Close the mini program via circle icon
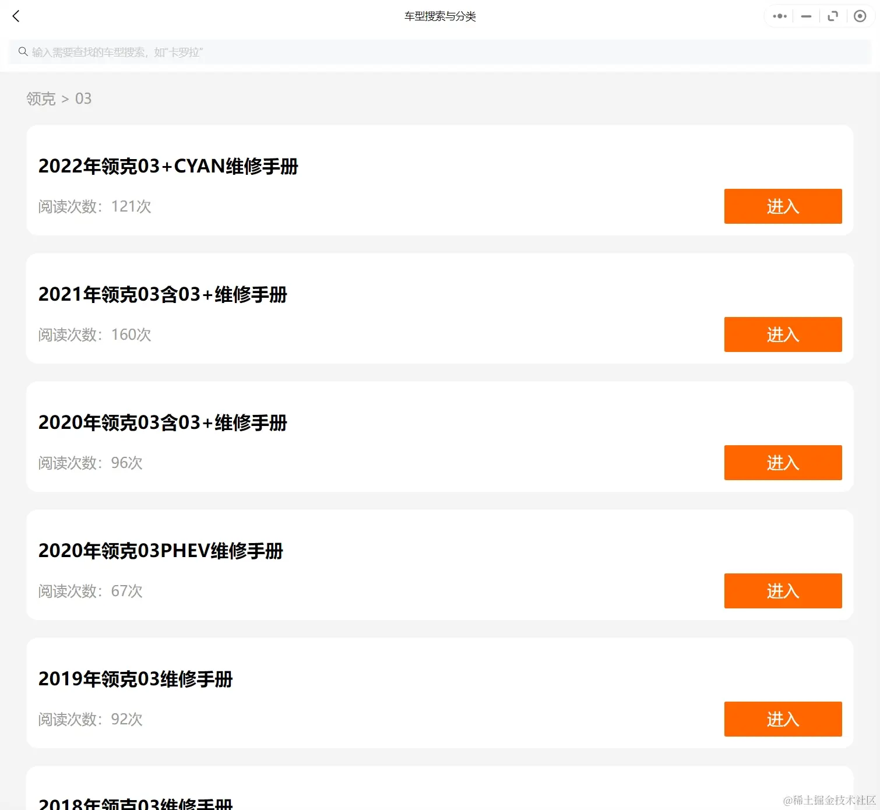The width and height of the screenshot is (880, 810). (860, 16)
